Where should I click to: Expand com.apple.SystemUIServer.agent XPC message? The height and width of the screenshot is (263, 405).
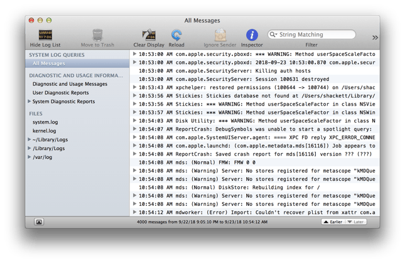coord(134,137)
